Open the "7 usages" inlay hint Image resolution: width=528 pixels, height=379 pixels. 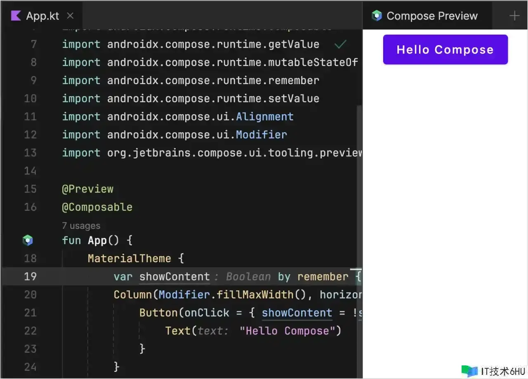81,226
